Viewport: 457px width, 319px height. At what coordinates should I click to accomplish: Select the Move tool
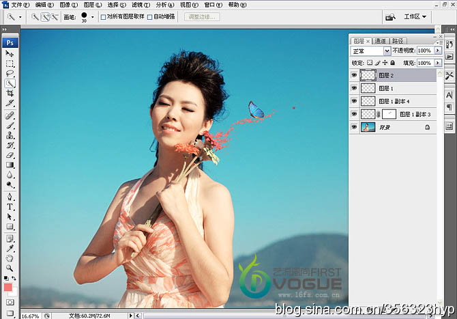pyautogui.click(x=10, y=53)
